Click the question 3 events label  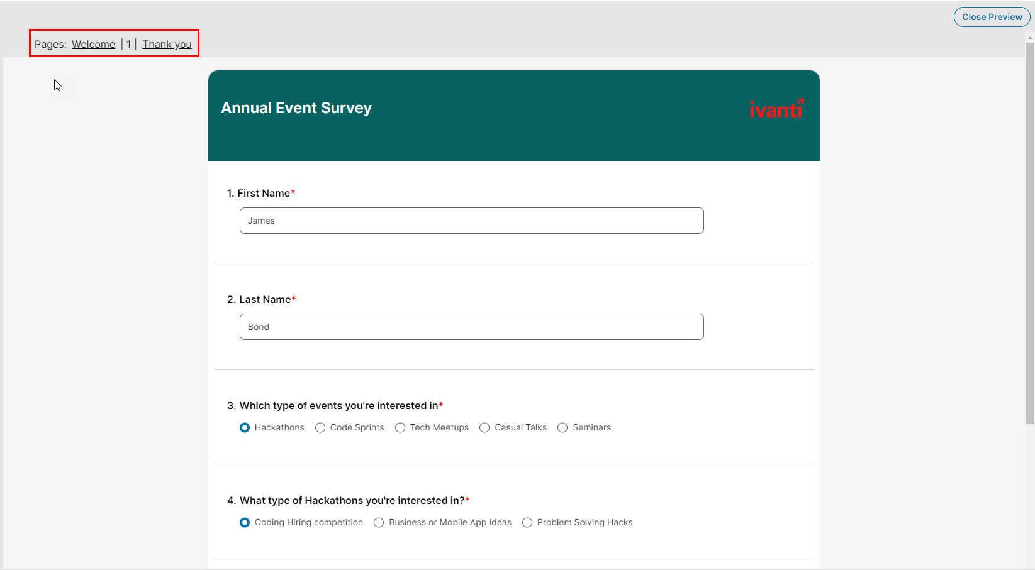[x=335, y=406]
